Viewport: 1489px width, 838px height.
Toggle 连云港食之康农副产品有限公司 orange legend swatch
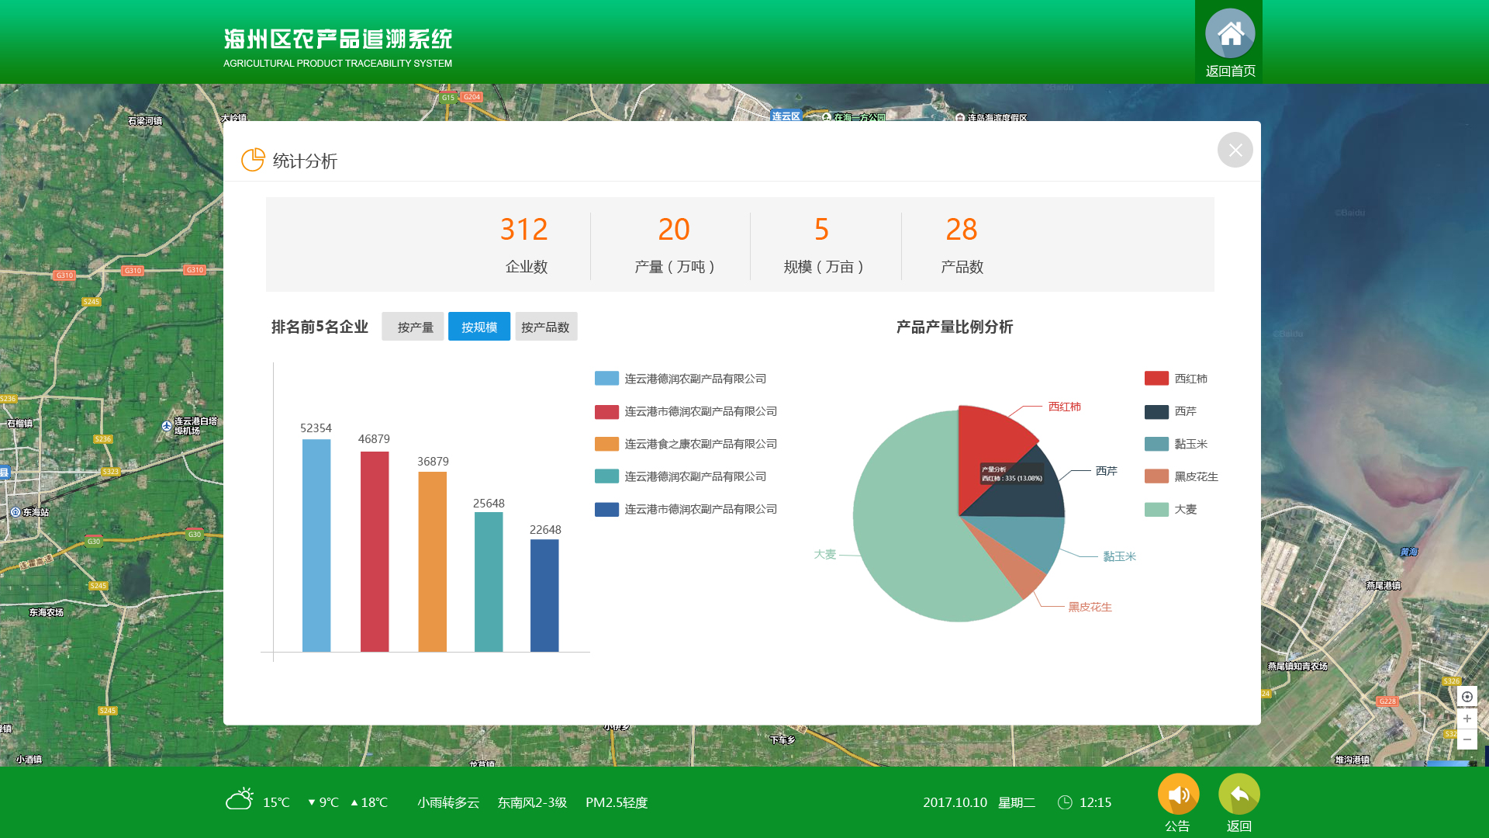coord(606,444)
